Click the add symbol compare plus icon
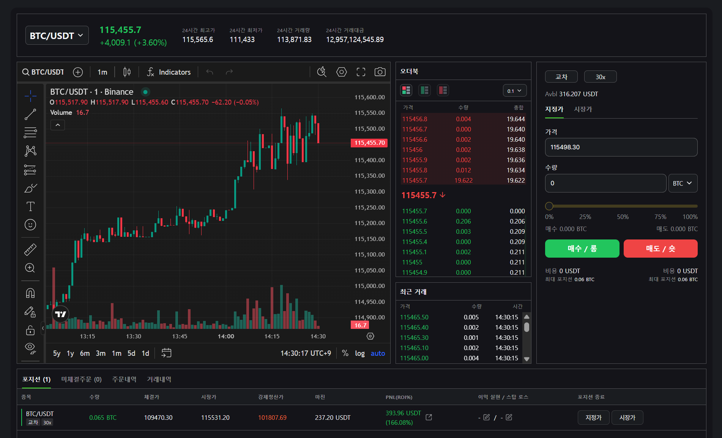The image size is (722, 438). pos(78,72)
